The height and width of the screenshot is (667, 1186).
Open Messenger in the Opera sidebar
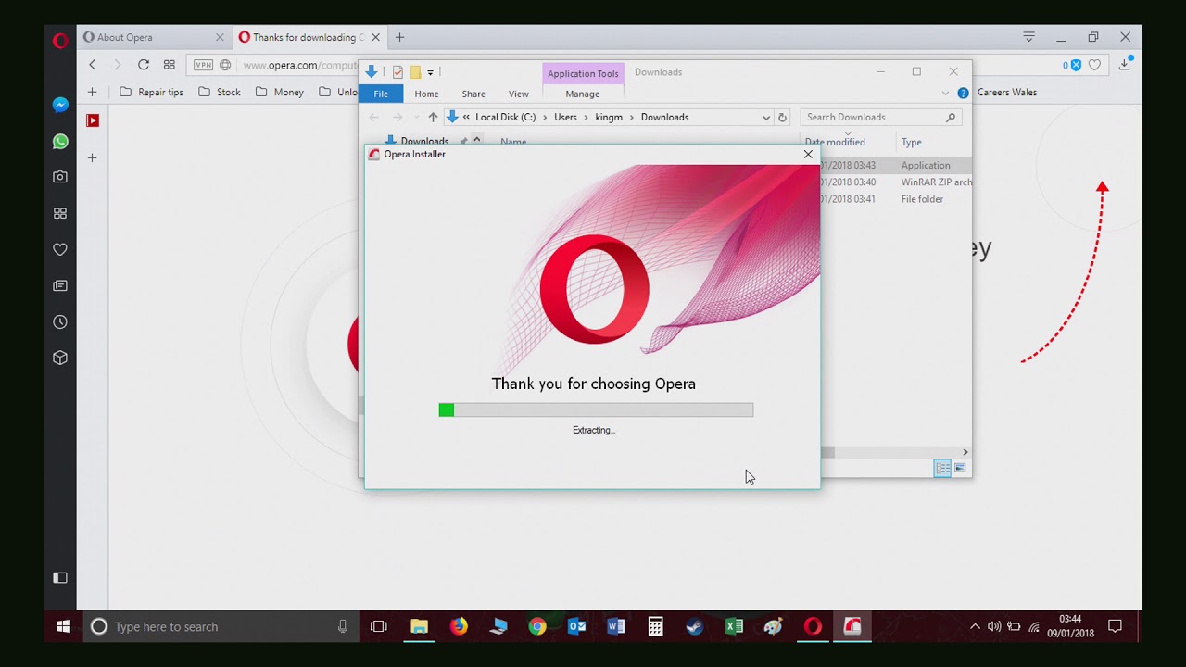click(60, 105)
